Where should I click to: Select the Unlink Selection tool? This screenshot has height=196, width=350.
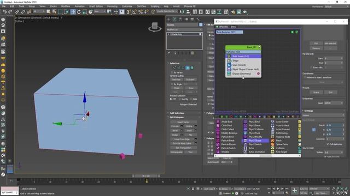coord(23,12)
